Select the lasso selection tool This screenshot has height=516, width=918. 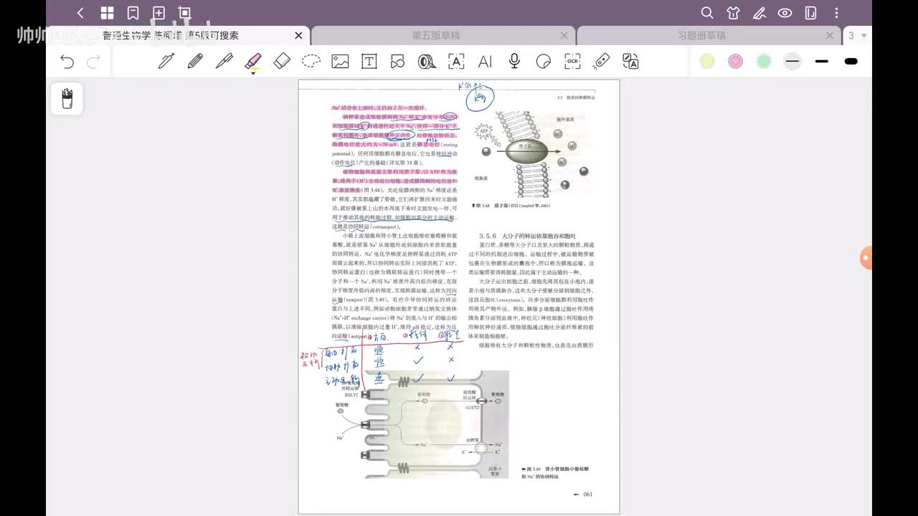pos(311,61)
